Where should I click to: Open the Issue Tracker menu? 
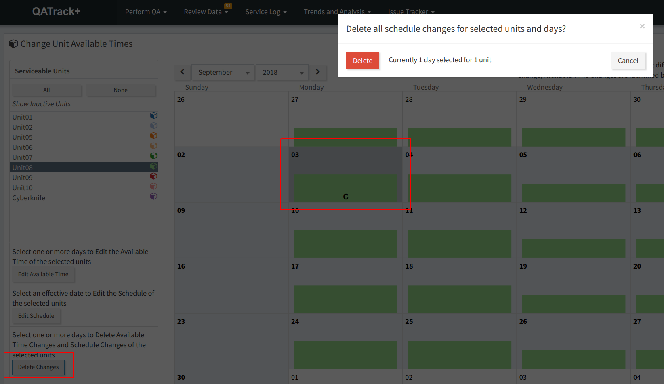[411, 12]
